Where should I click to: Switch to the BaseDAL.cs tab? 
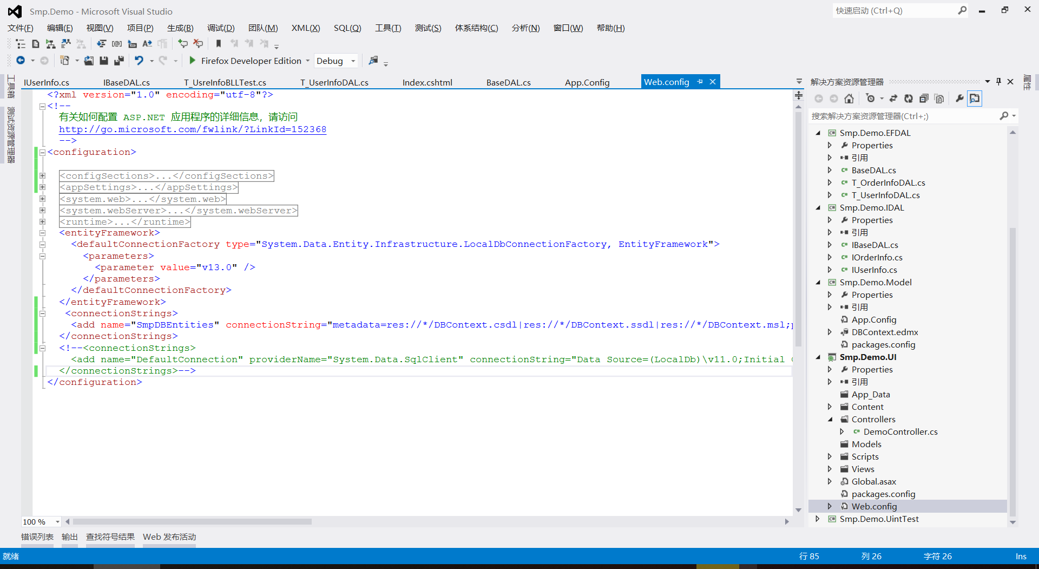tap(508, 82)
